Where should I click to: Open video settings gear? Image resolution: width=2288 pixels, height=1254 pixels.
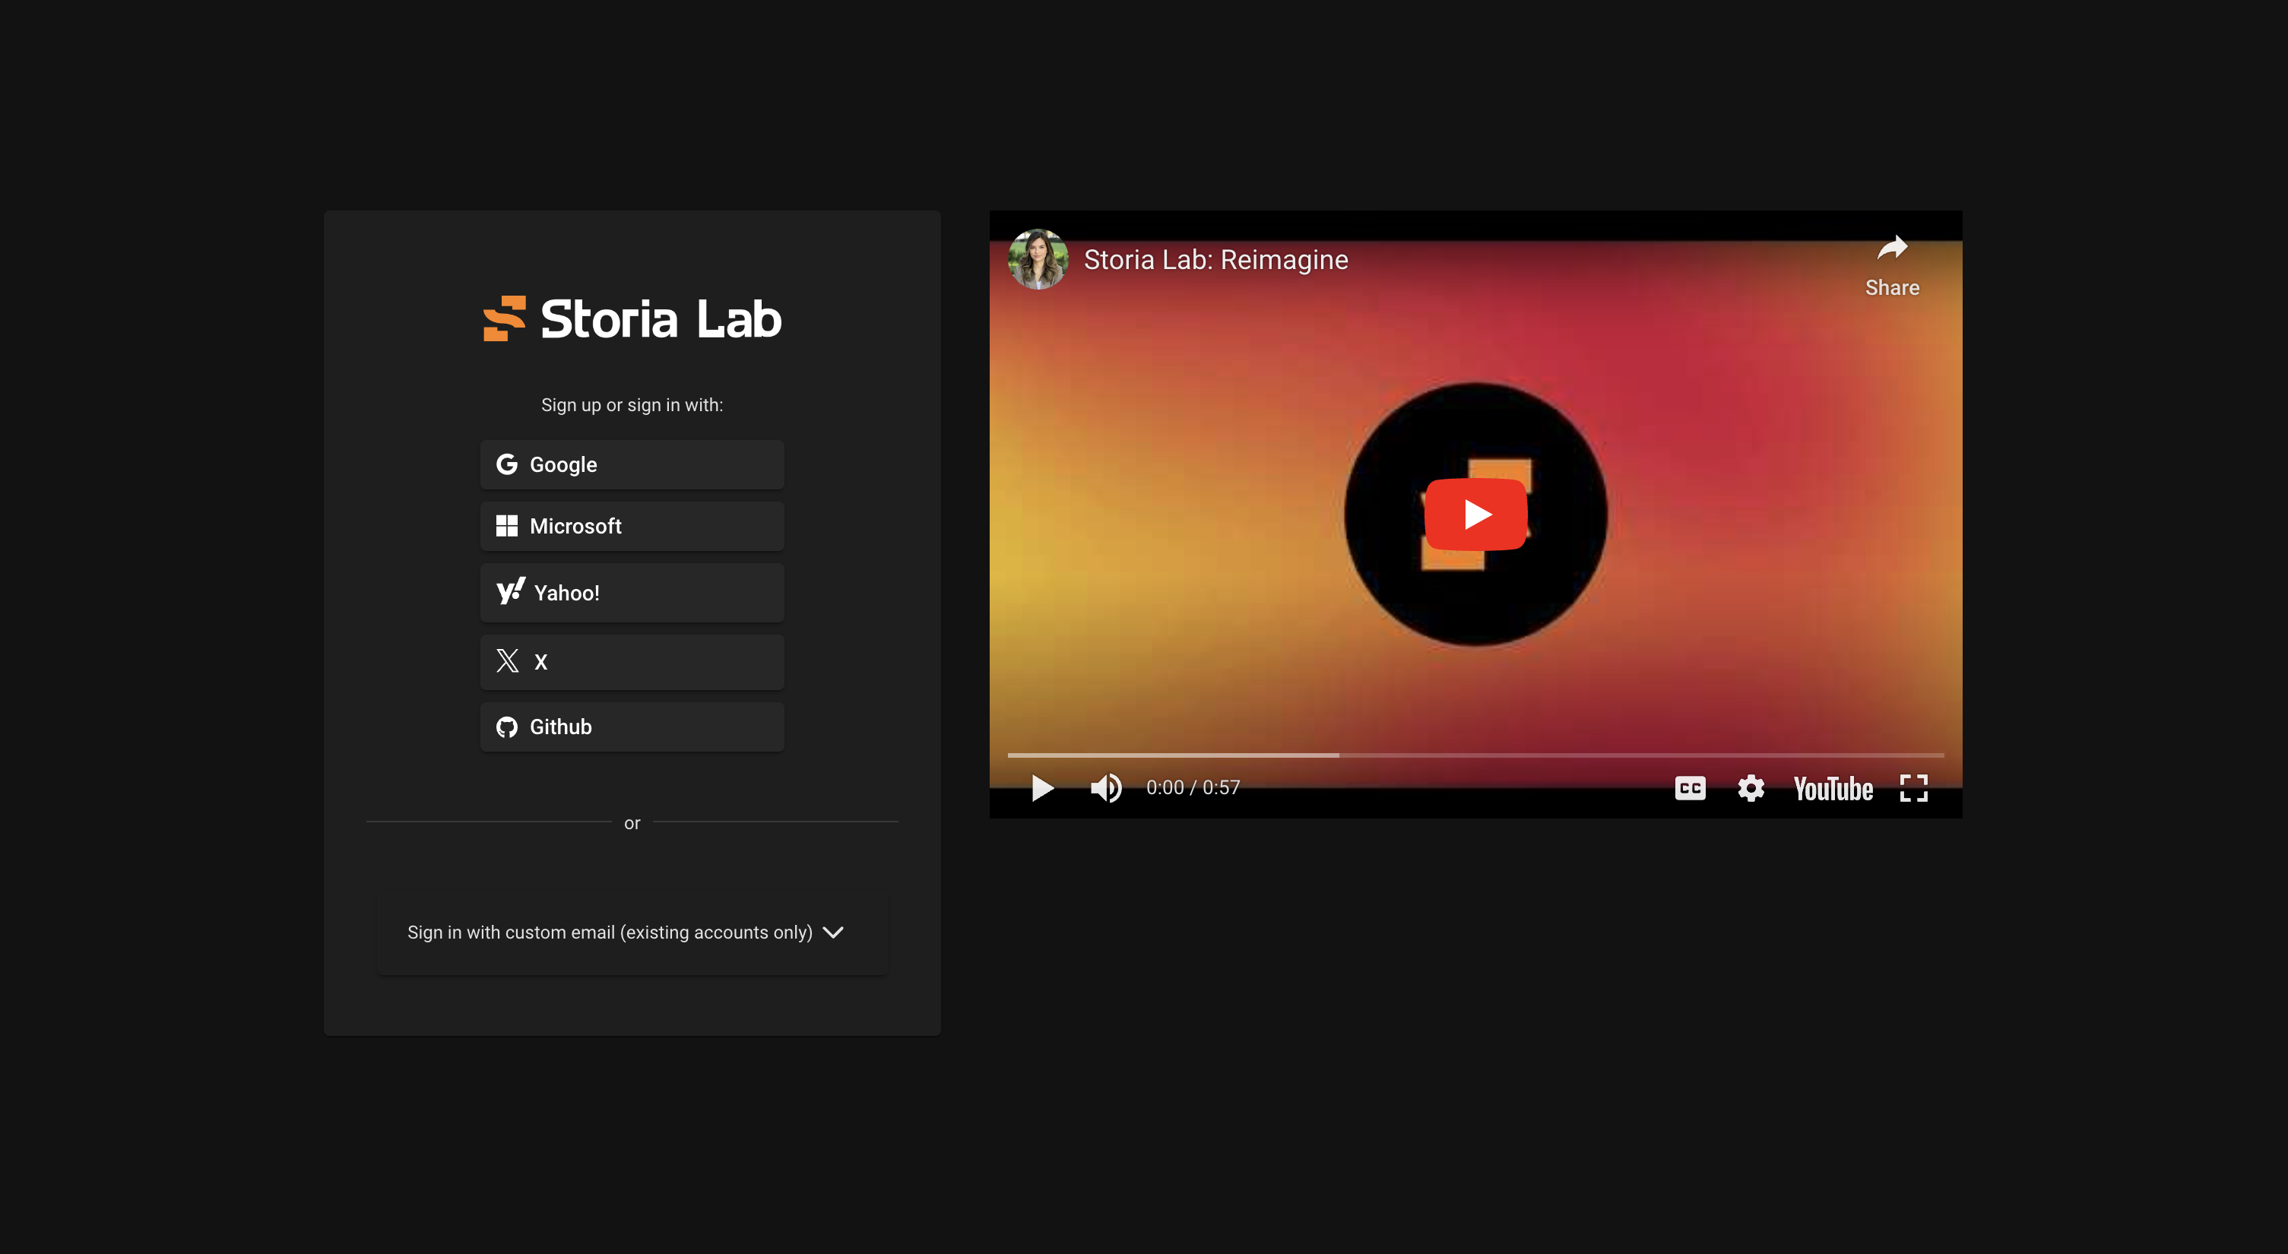(1751, 788)
